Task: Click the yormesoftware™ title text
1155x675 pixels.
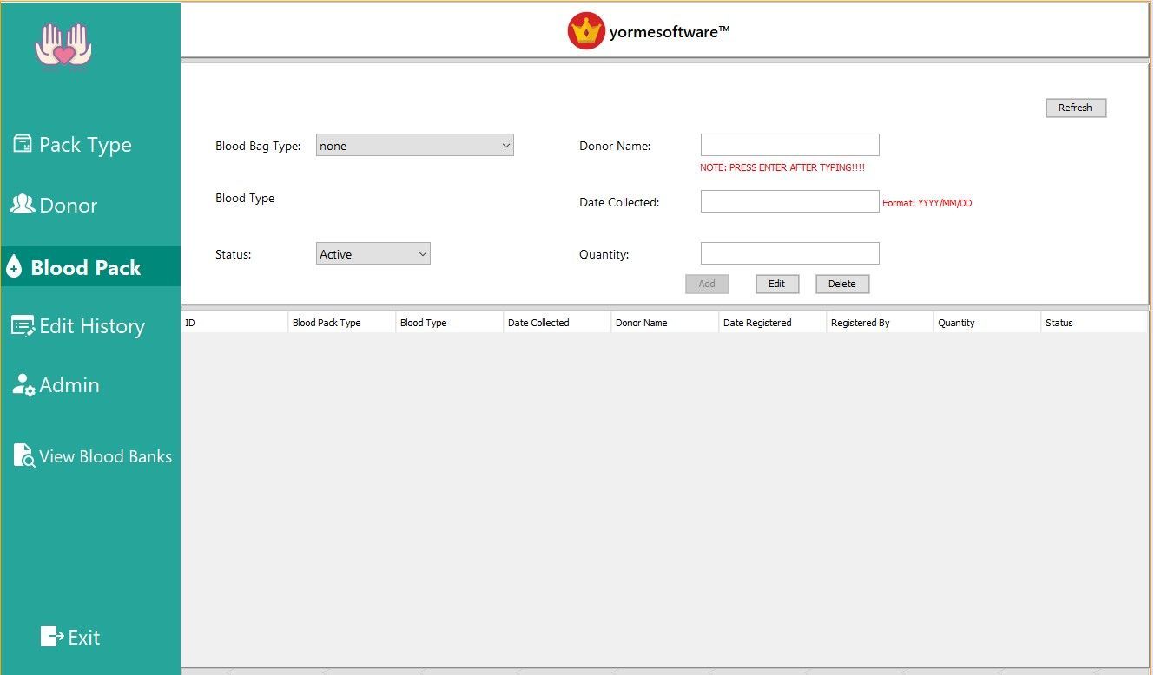Action: click(x=670, y=32)
